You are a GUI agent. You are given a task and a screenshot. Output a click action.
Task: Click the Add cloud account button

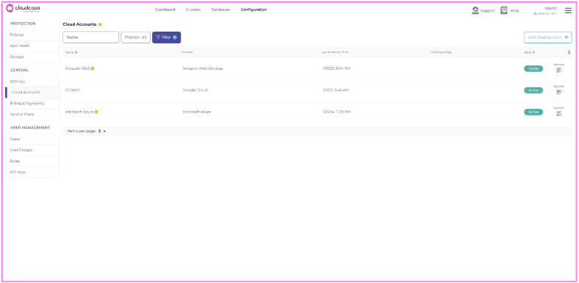pyautogui.click(x=547, y=37)
